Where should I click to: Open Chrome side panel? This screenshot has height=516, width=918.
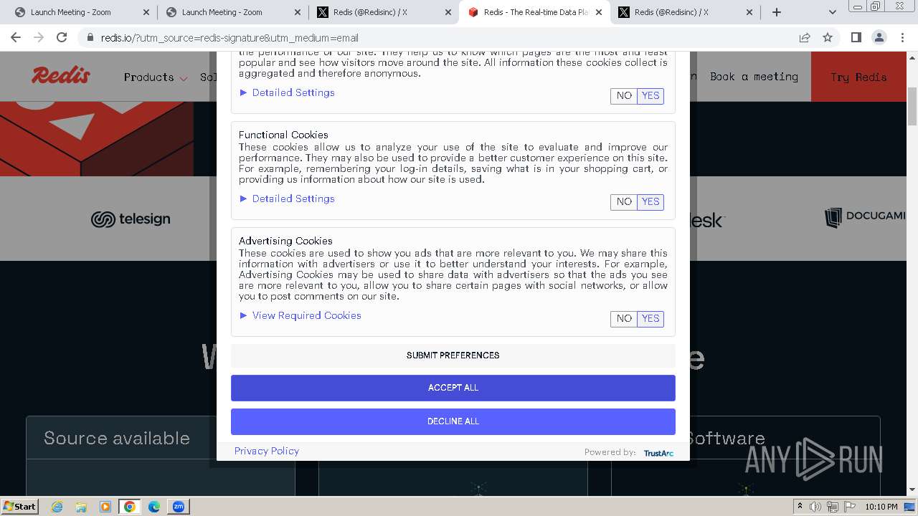(x=856, y=37)
